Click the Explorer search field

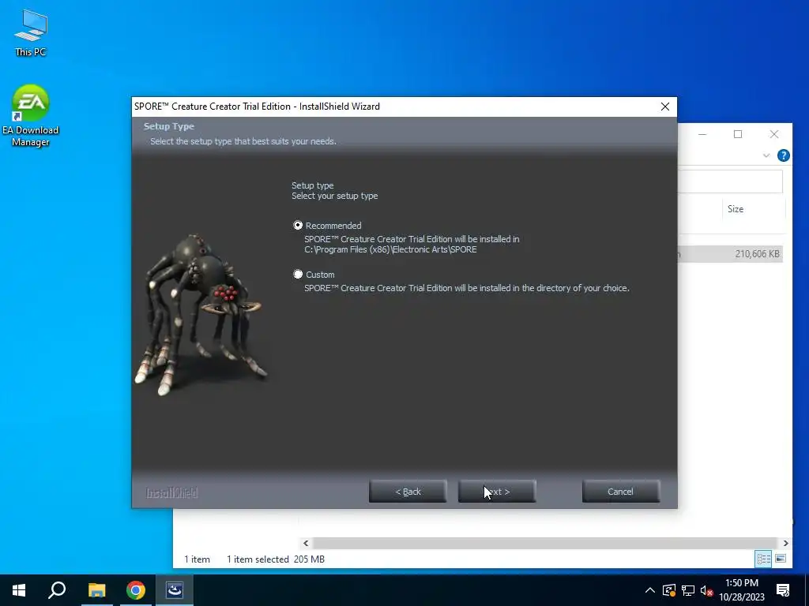coord(730,182)
